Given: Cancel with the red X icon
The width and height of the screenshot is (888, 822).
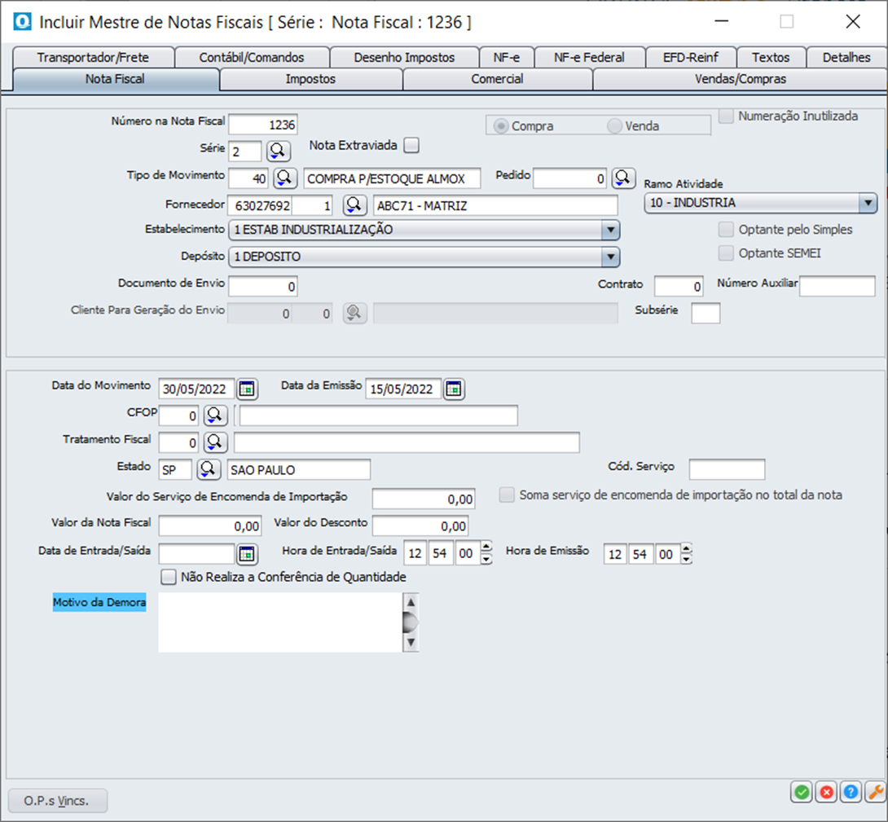Looking at the screenshot, I should (x=826, y=792).
